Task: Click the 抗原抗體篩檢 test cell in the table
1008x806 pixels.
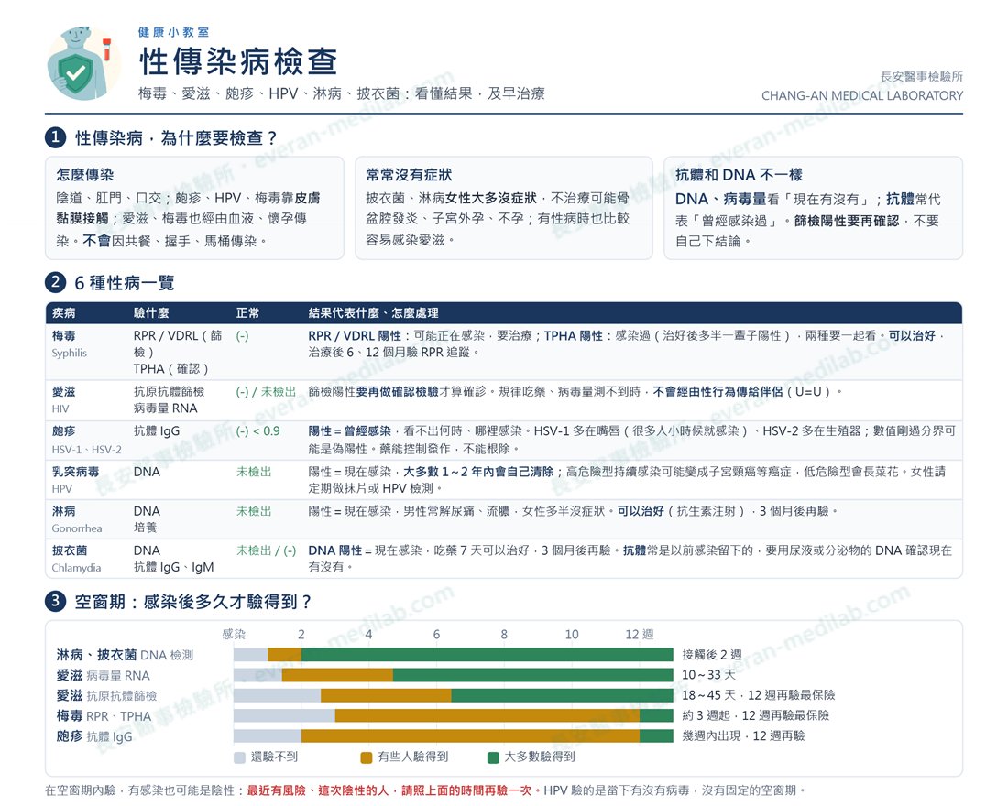Action: (170, 391)
